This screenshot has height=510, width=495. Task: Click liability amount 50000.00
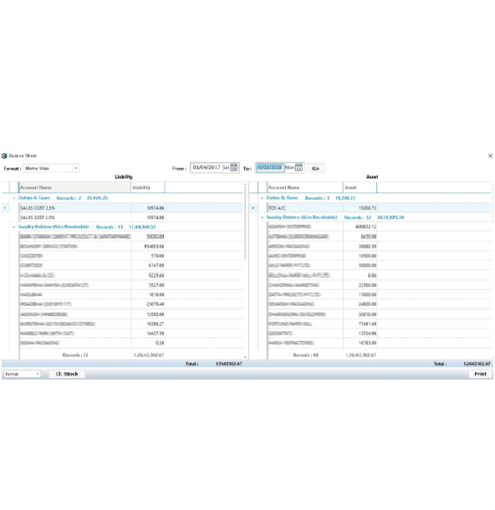[x=156, y=237]
